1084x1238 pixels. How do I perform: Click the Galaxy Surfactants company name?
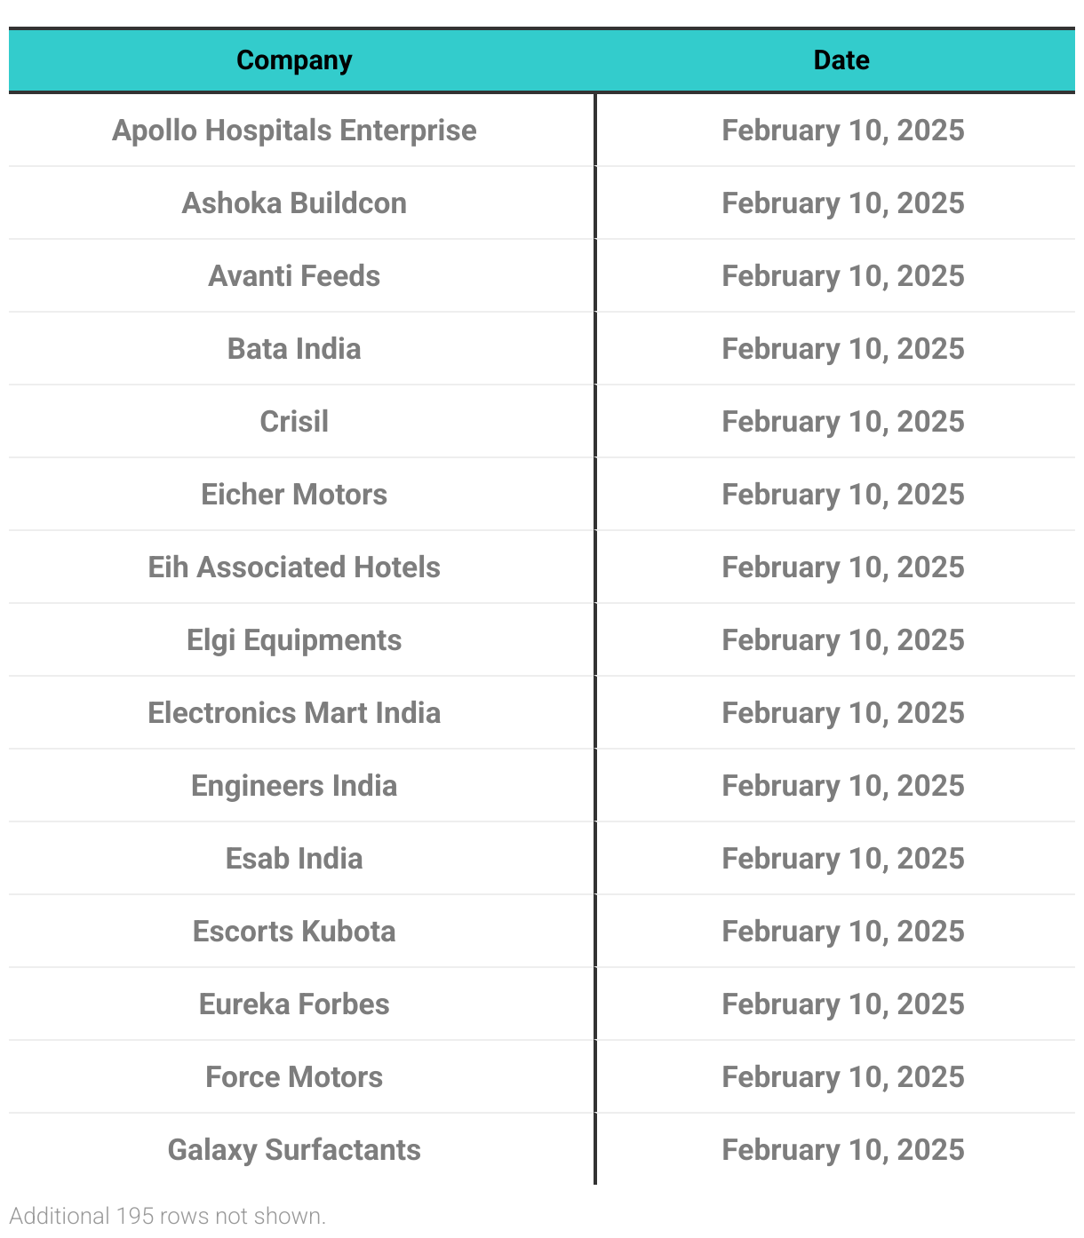pyautogui.click(x=294, y=1150)
